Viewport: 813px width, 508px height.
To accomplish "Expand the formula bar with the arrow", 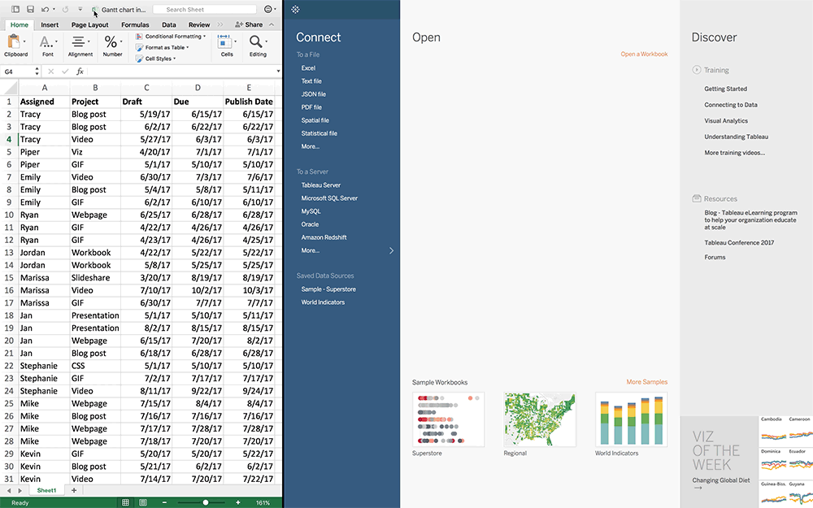I will (x=278, y=72).
